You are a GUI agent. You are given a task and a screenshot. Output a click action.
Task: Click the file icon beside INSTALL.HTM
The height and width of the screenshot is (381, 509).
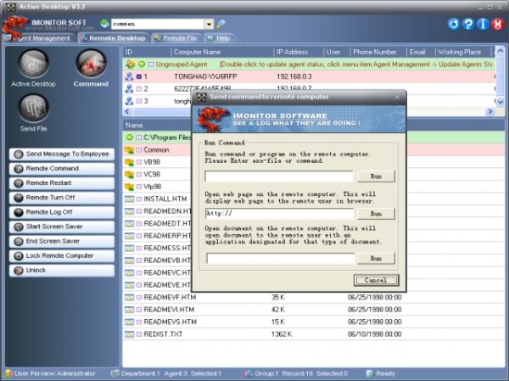(x=129, y=199)
